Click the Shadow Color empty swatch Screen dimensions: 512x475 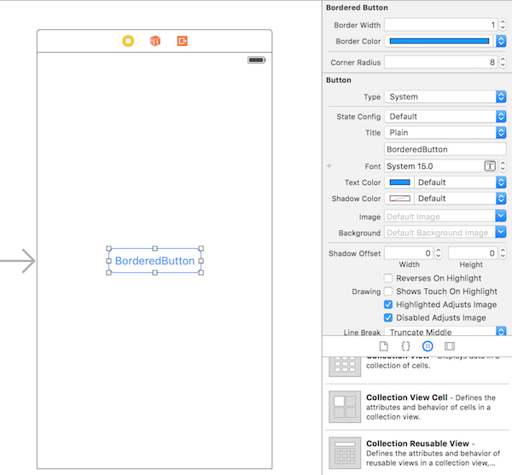pos(399,199)
